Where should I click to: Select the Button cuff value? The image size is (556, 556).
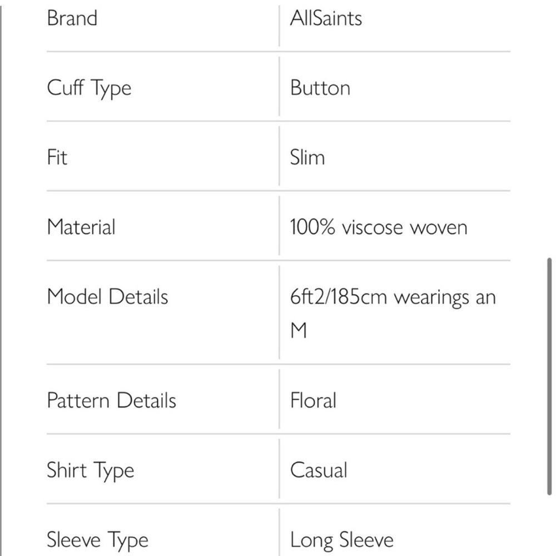point(320,88)
